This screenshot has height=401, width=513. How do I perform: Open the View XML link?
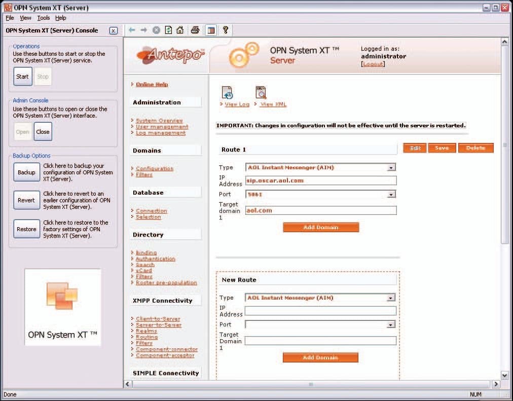pos(273,104)
